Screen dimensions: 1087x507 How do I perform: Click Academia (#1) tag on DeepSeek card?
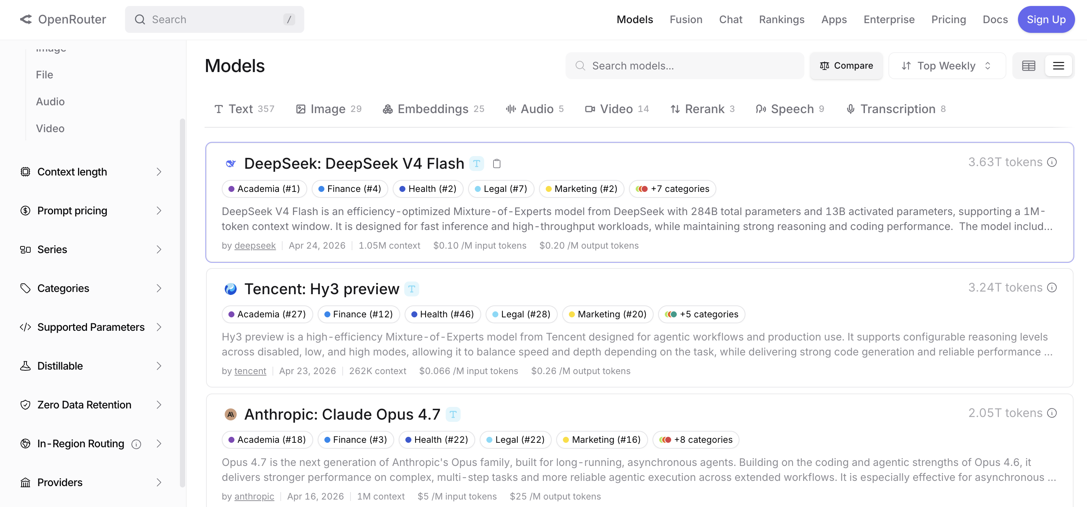click(264, 189)
